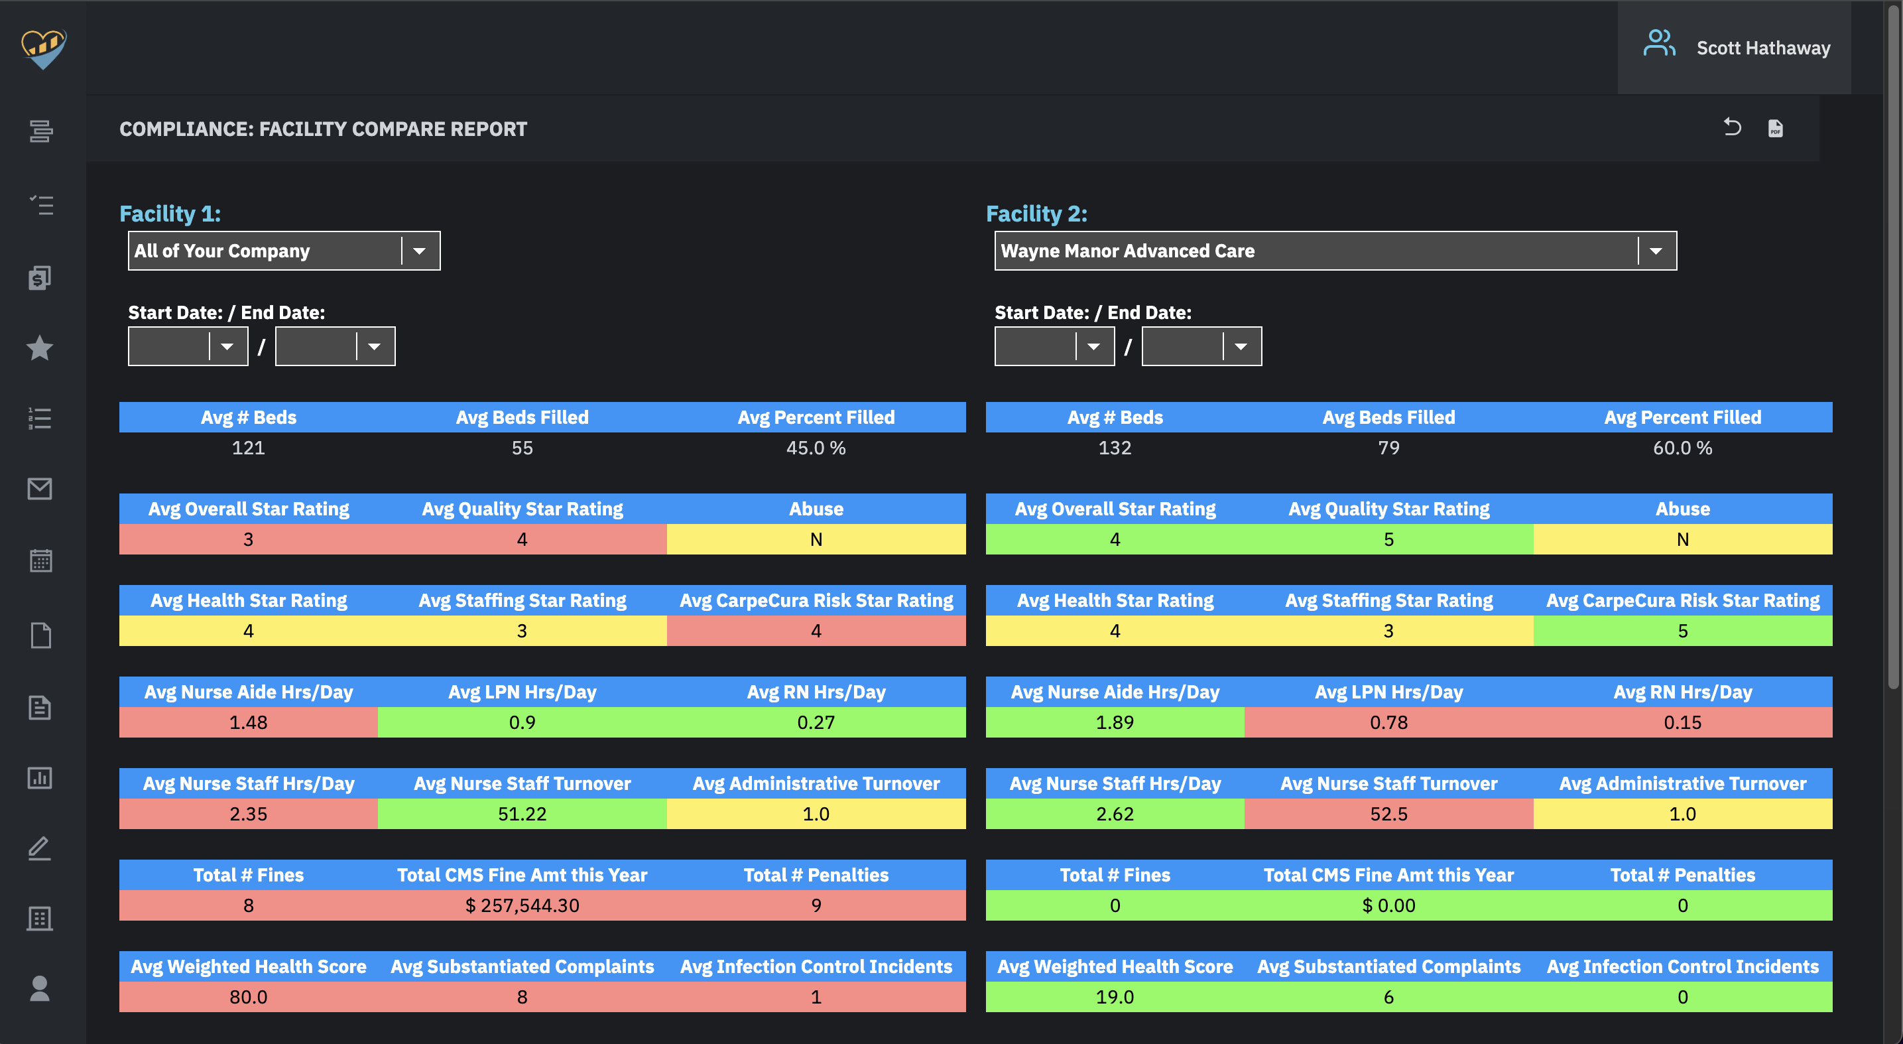The height and width of the screenshot is (1044, 1903).
Task: Click Facility 2 Avg Administrative Turnover header
Action: (x=1682, y=783)
